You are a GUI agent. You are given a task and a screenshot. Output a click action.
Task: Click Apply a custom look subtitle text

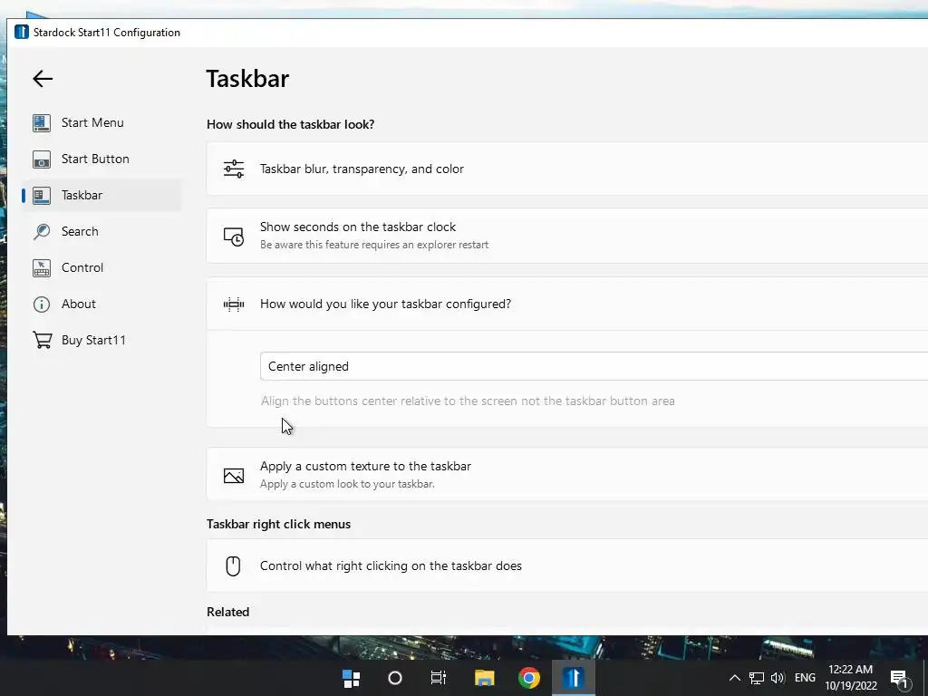tap(347, 484)
